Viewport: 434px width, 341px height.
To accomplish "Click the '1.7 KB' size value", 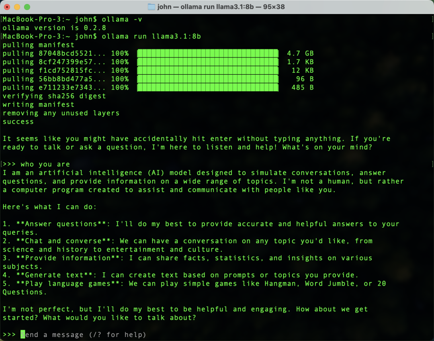I will pyautogui.click(x=300, y=62).
